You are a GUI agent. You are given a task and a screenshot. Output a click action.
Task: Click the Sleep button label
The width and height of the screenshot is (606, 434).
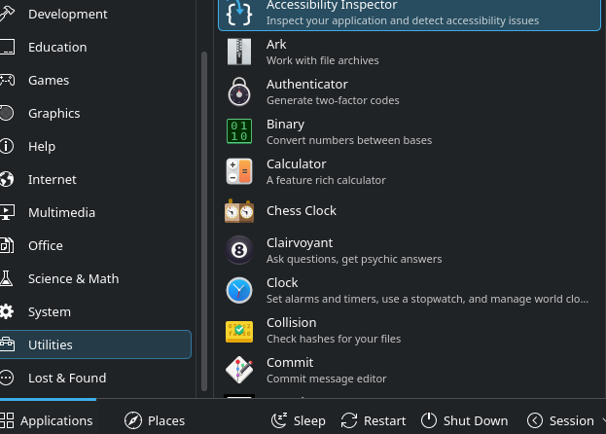coord(309,420)
